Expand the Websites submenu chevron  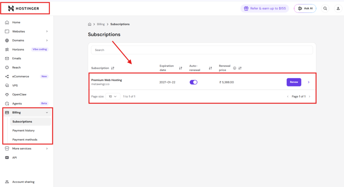point(47,31)
